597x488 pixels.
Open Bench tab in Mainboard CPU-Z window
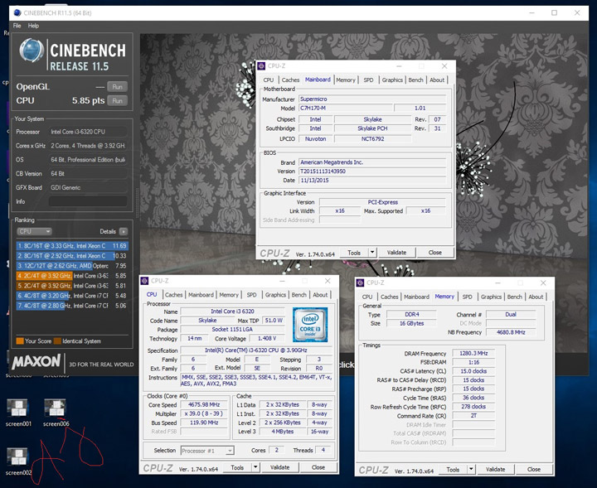click(415, 80)
